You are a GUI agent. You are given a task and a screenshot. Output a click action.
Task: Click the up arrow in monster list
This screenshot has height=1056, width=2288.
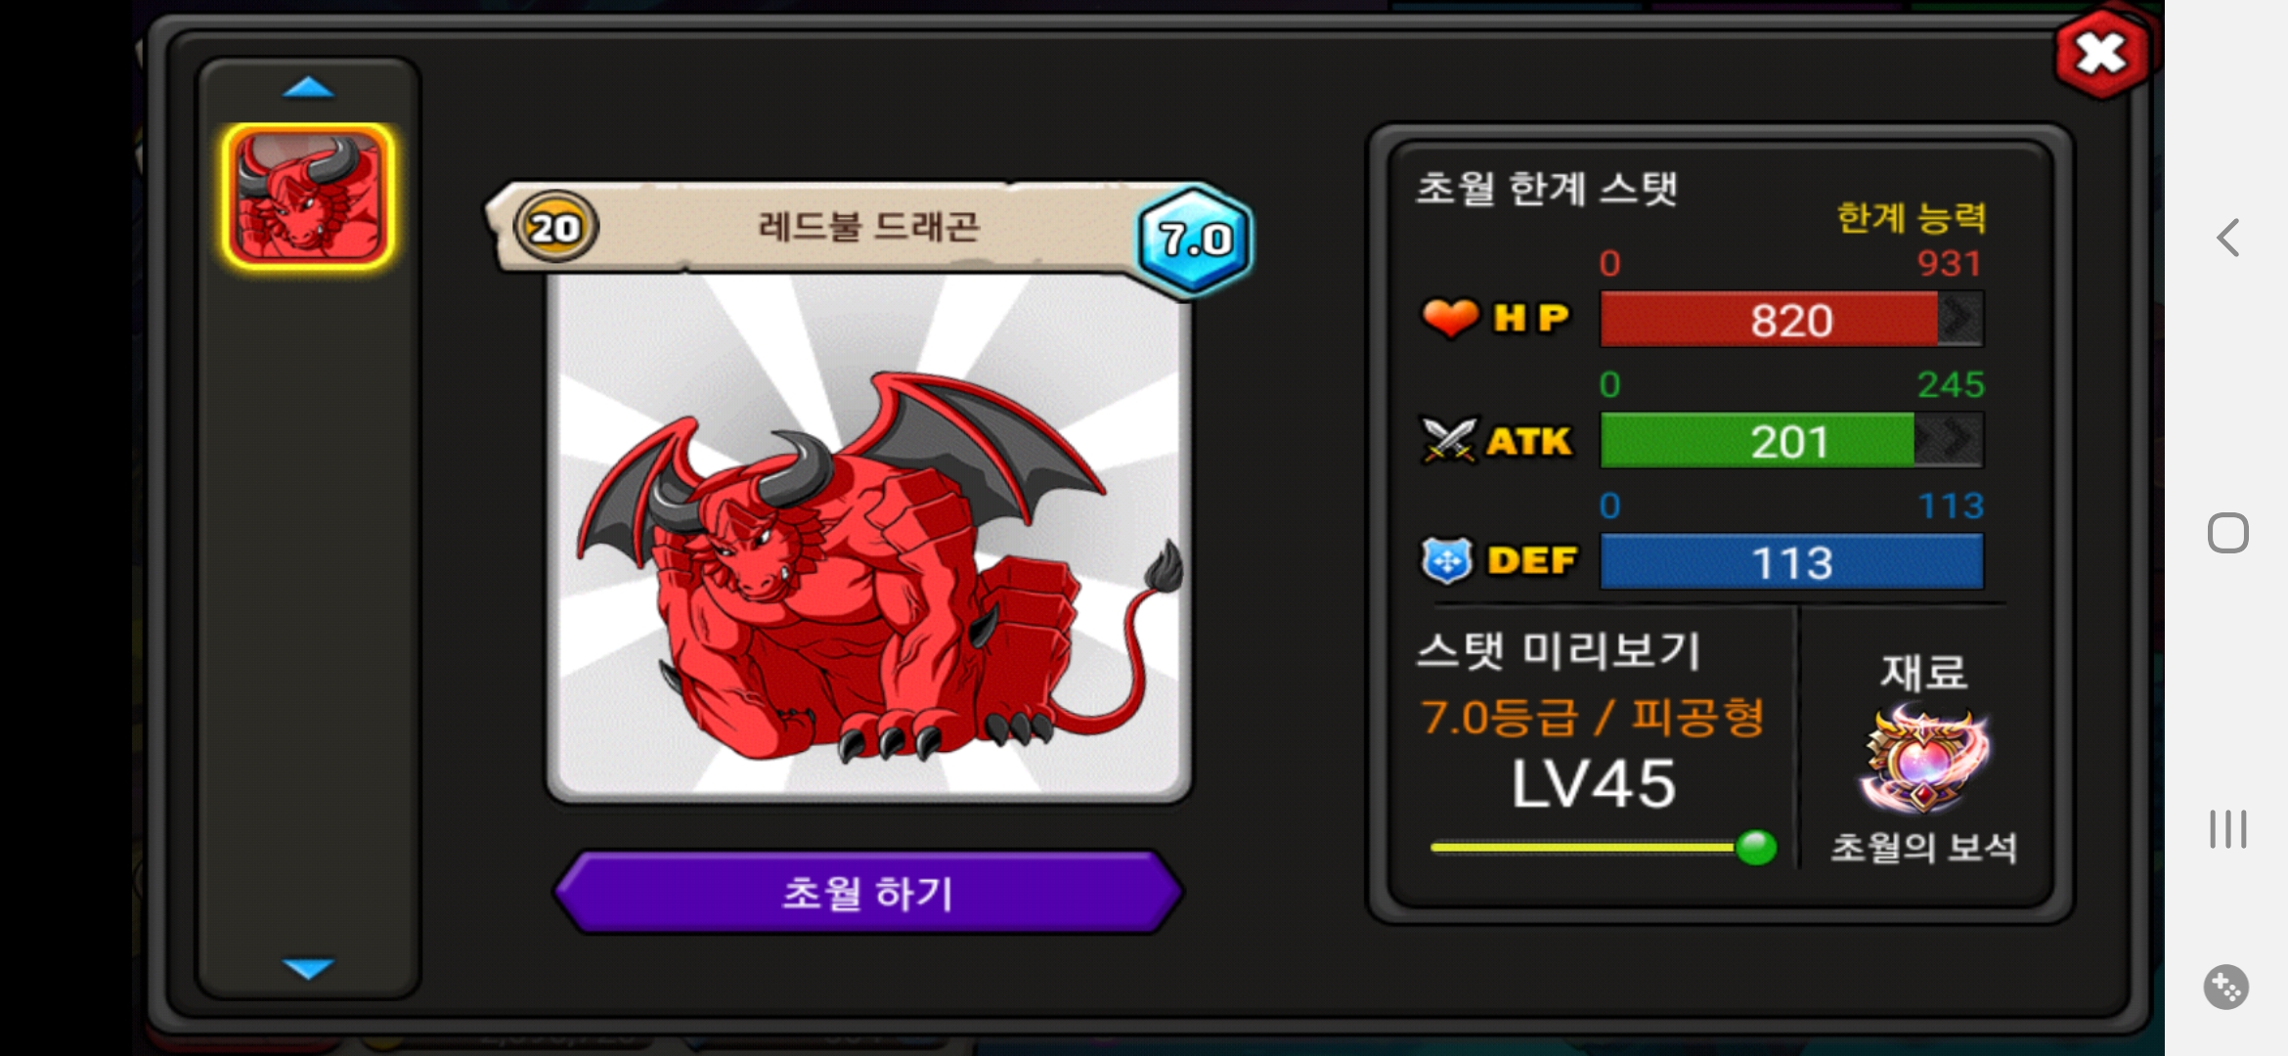308,88
